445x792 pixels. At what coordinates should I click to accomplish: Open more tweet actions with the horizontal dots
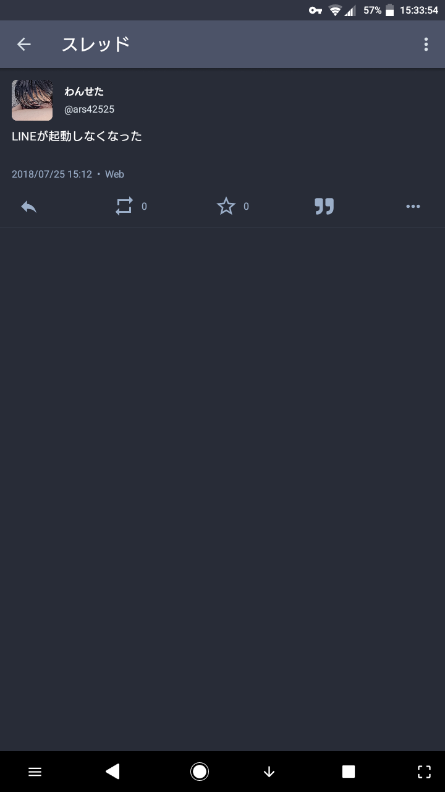pos(413,207)
